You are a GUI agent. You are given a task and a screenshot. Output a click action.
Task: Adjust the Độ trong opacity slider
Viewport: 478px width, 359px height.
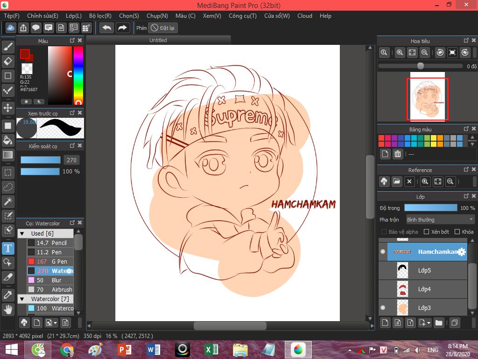(431, 208)
